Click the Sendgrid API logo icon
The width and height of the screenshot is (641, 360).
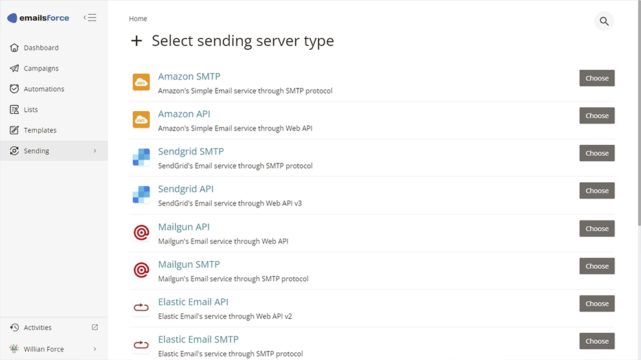(141, 195)
